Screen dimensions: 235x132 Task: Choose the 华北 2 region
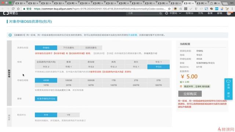[113, 67]
